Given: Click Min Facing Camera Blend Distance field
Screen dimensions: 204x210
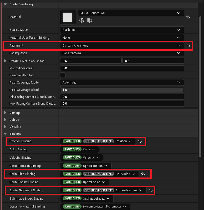Looking at the screenshot, I should pyautogui.click(x=122, y=97).
